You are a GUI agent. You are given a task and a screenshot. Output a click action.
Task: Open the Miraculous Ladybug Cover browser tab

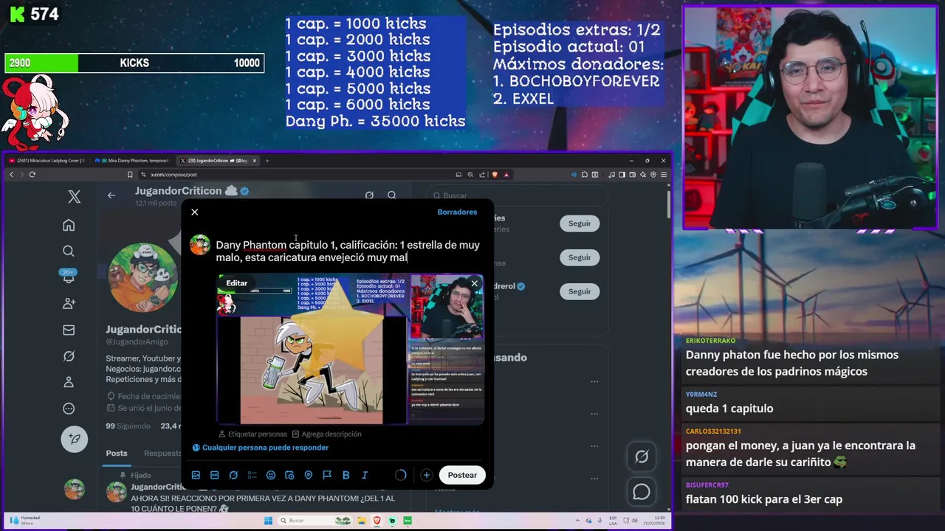coord(46,161)
